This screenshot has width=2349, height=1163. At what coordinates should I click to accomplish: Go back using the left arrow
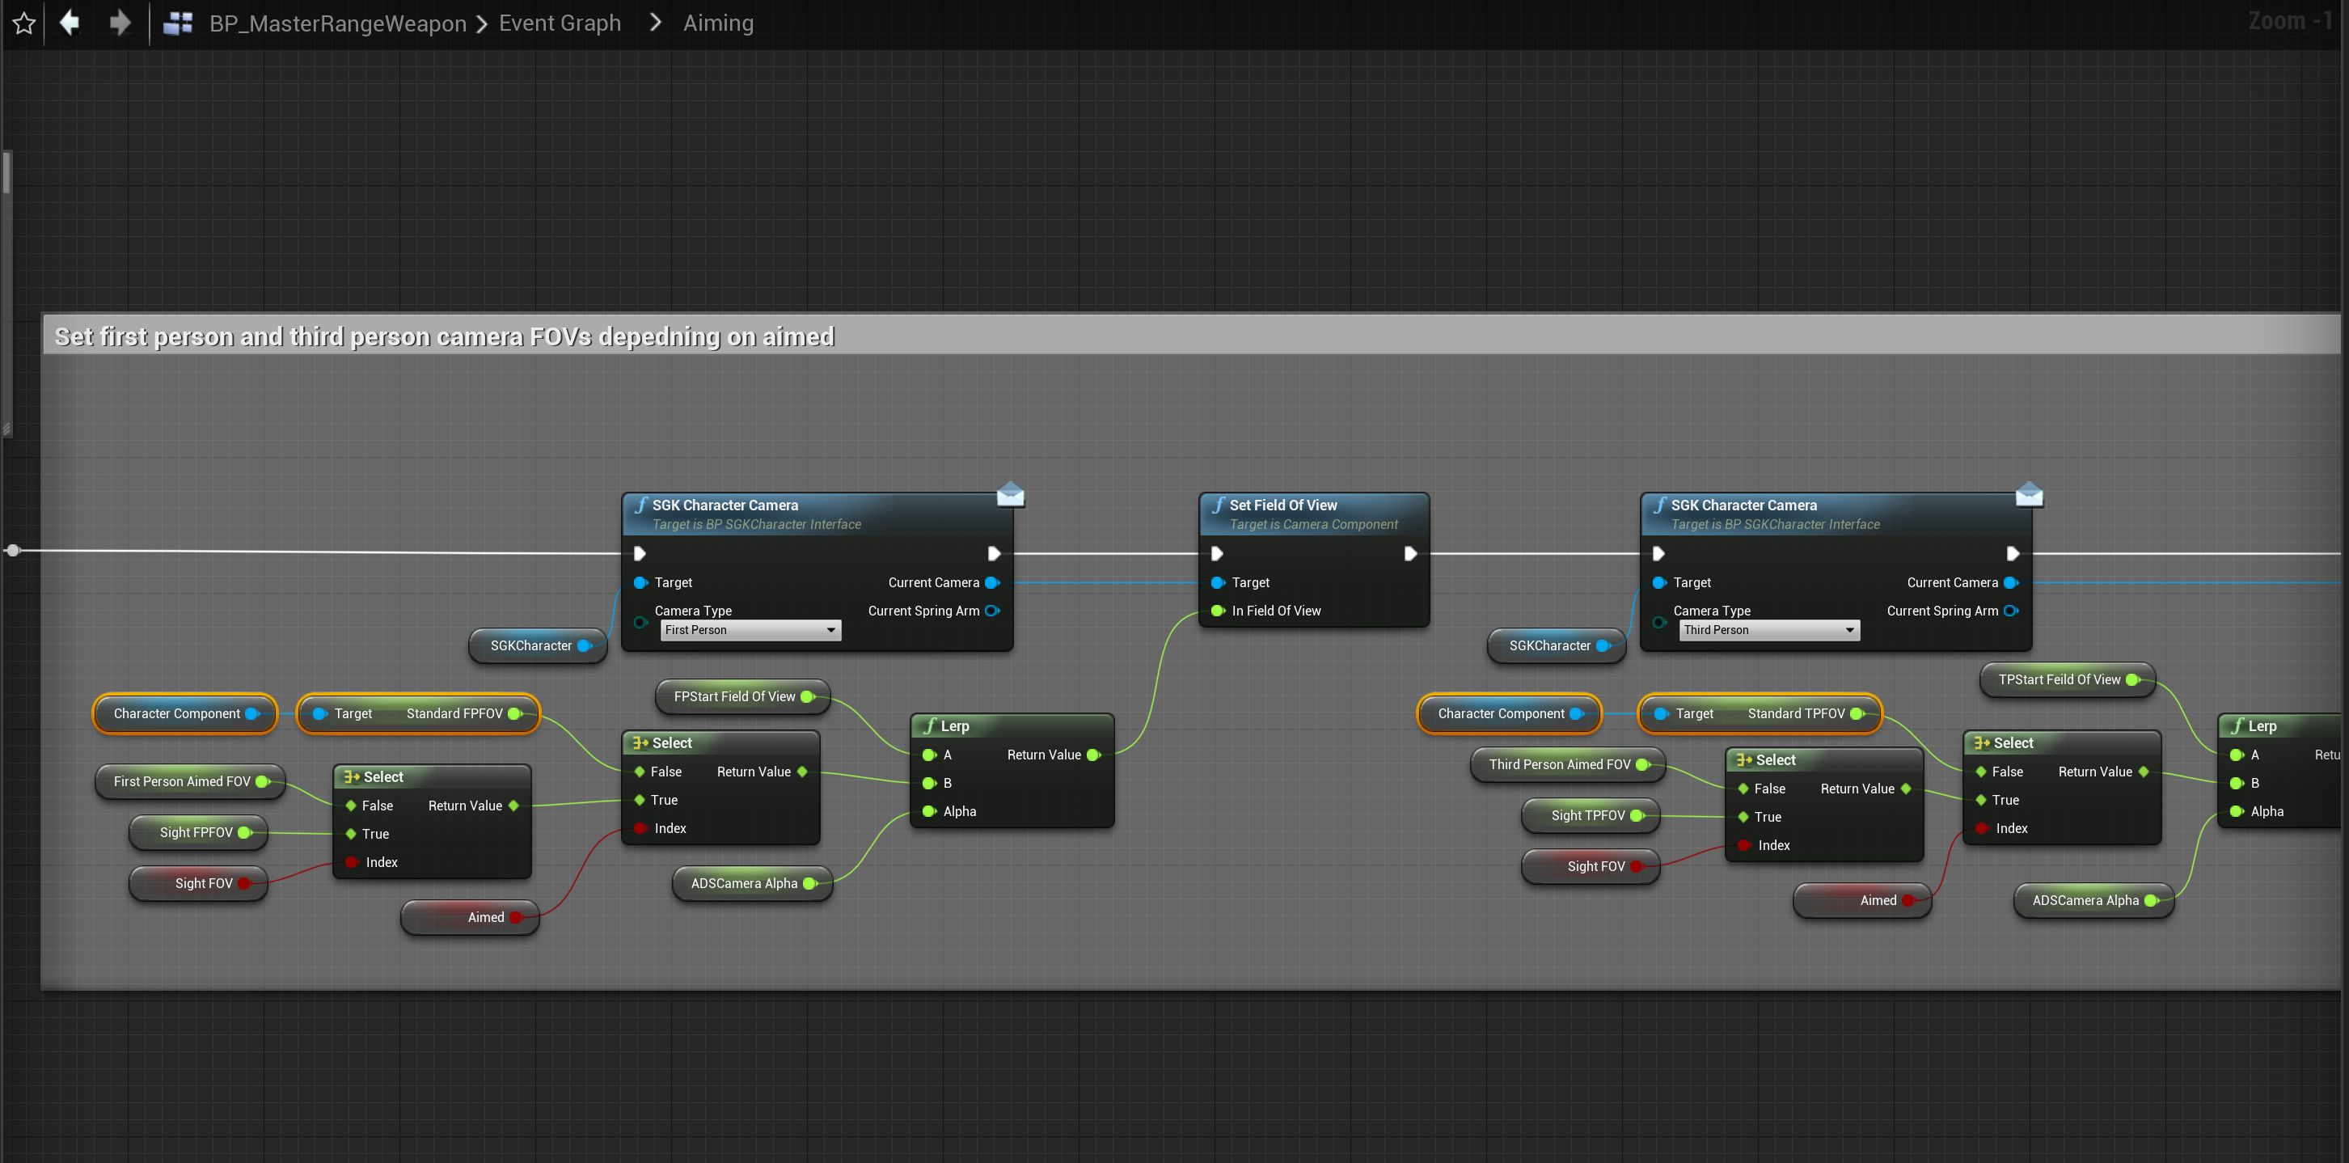pos(70,23)
